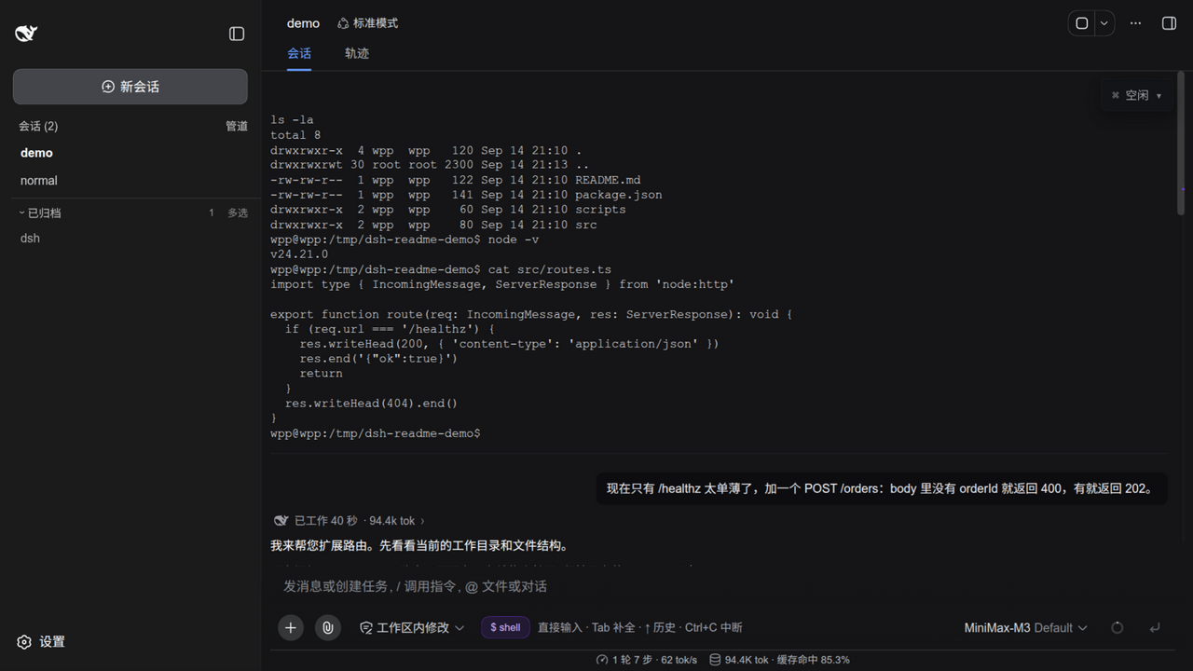Toggle the $ shell mode chip

505,627
